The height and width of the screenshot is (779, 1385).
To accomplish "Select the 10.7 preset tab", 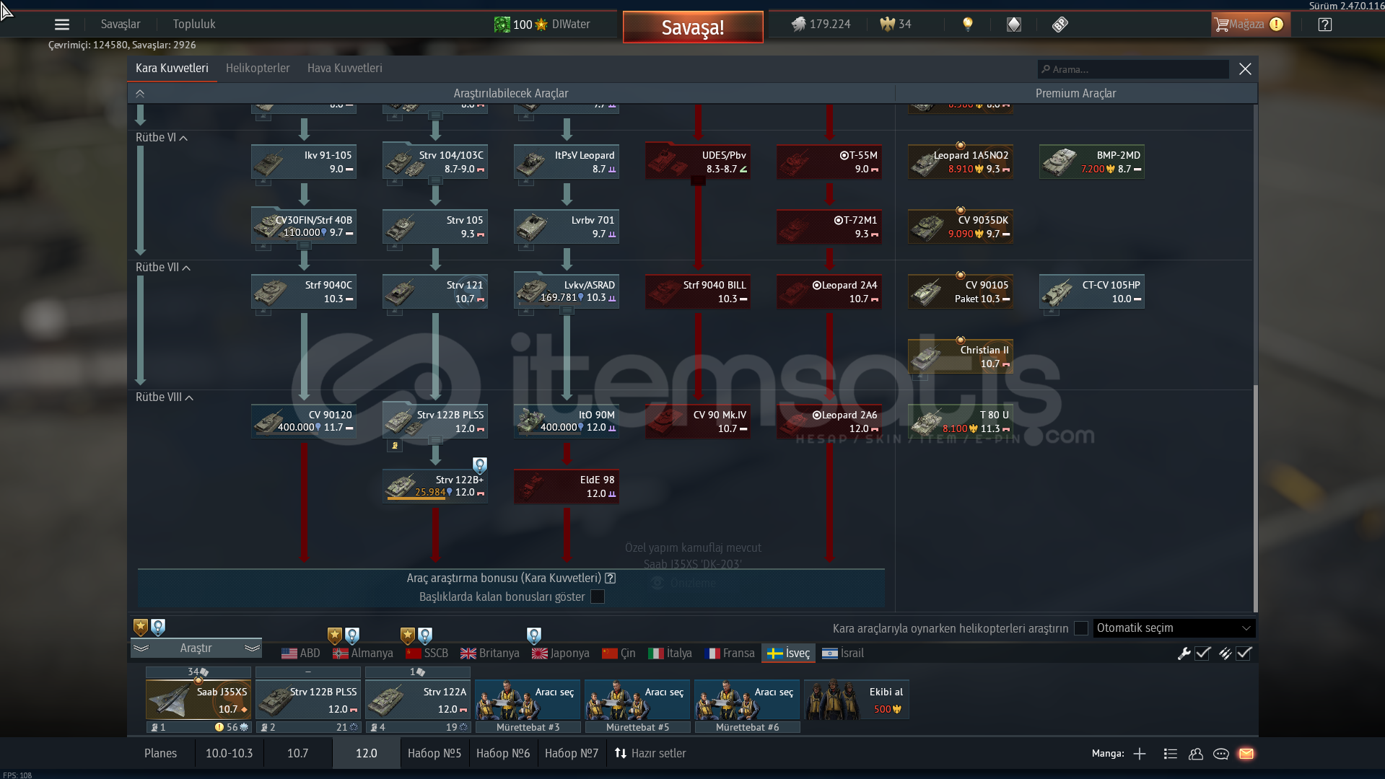I will 297,753.
